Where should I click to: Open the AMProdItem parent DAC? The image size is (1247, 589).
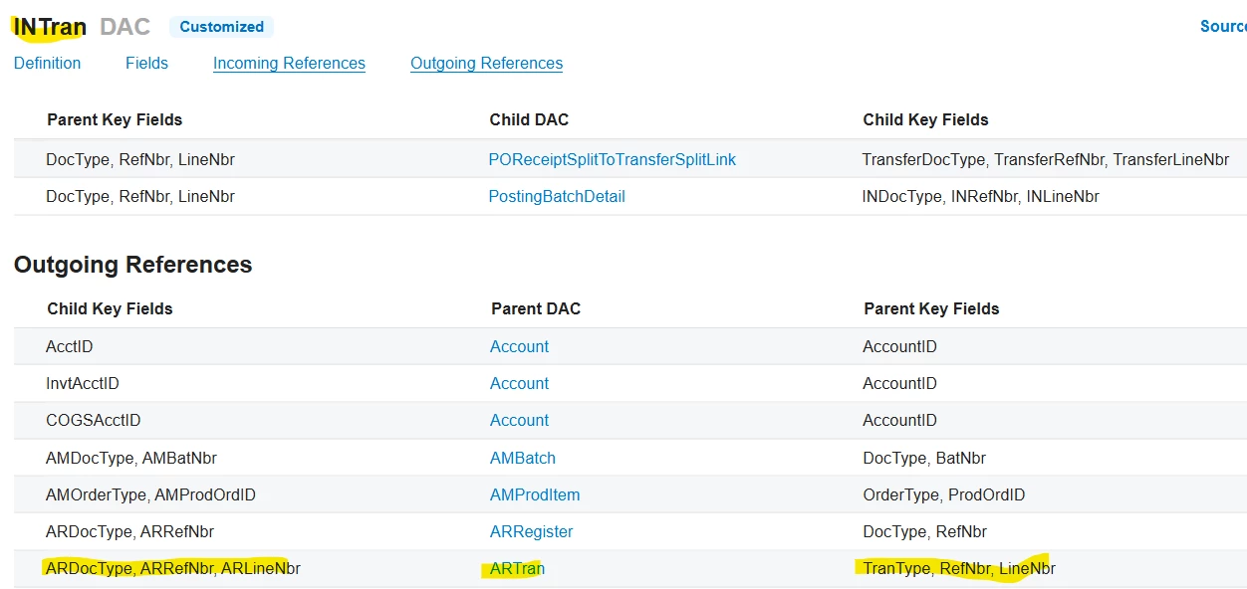click(535, 494)
